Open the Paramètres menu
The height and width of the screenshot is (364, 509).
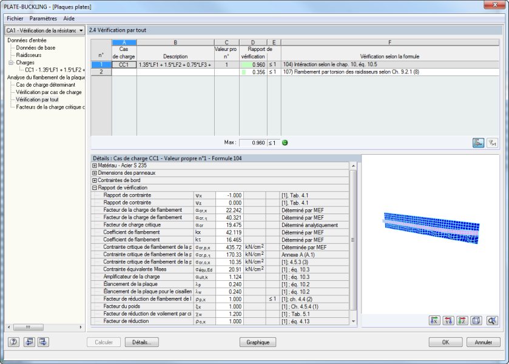tap(43, 19)
